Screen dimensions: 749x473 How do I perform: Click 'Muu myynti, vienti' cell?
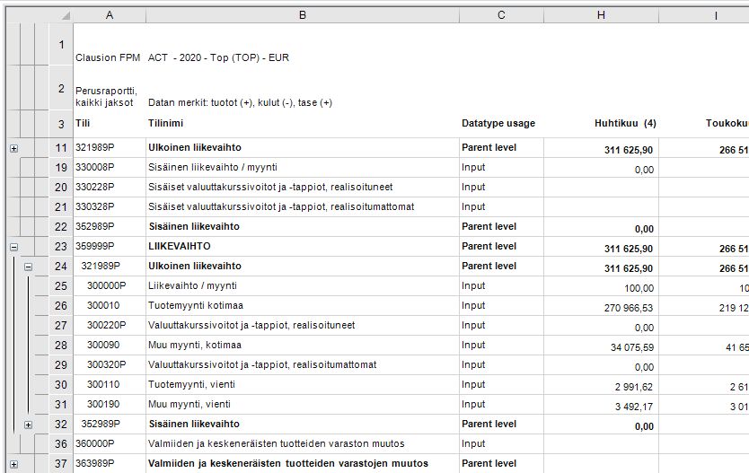[303, 404]
